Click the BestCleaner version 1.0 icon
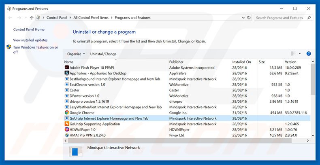This screenshot has width=320, height=165. click(x=67, y=85)
